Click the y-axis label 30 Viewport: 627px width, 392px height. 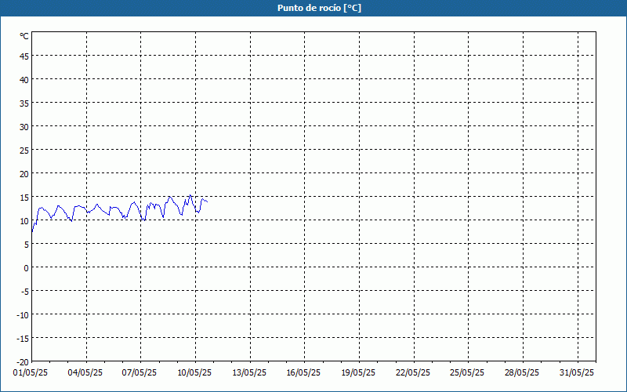(24, 127)
